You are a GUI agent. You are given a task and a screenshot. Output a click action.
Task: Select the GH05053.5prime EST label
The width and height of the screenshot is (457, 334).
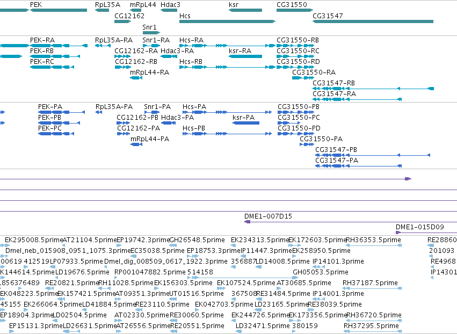click(321, 272)
